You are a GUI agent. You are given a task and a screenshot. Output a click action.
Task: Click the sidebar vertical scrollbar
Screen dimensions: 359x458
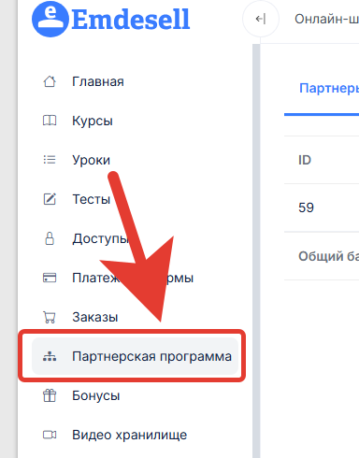tap(256, 250)
